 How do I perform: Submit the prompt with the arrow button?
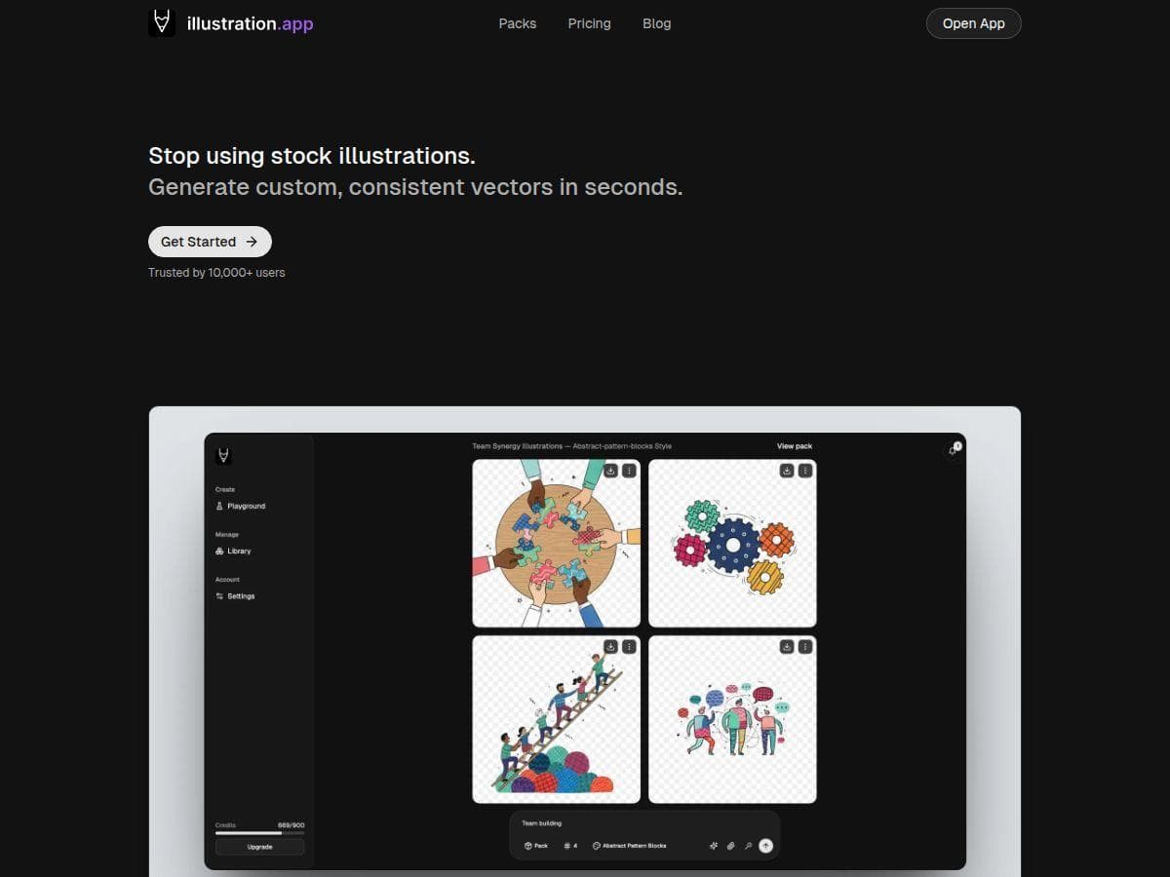[x=765, y=846]
